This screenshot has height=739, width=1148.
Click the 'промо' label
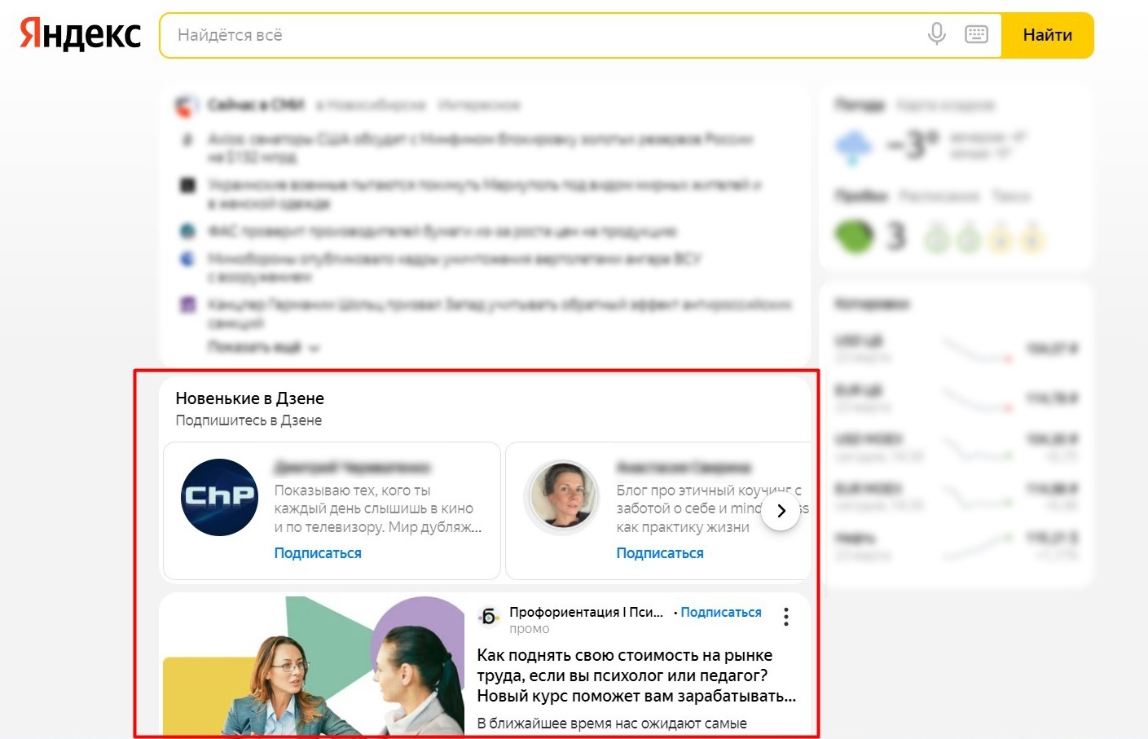[x=530, y=629]
